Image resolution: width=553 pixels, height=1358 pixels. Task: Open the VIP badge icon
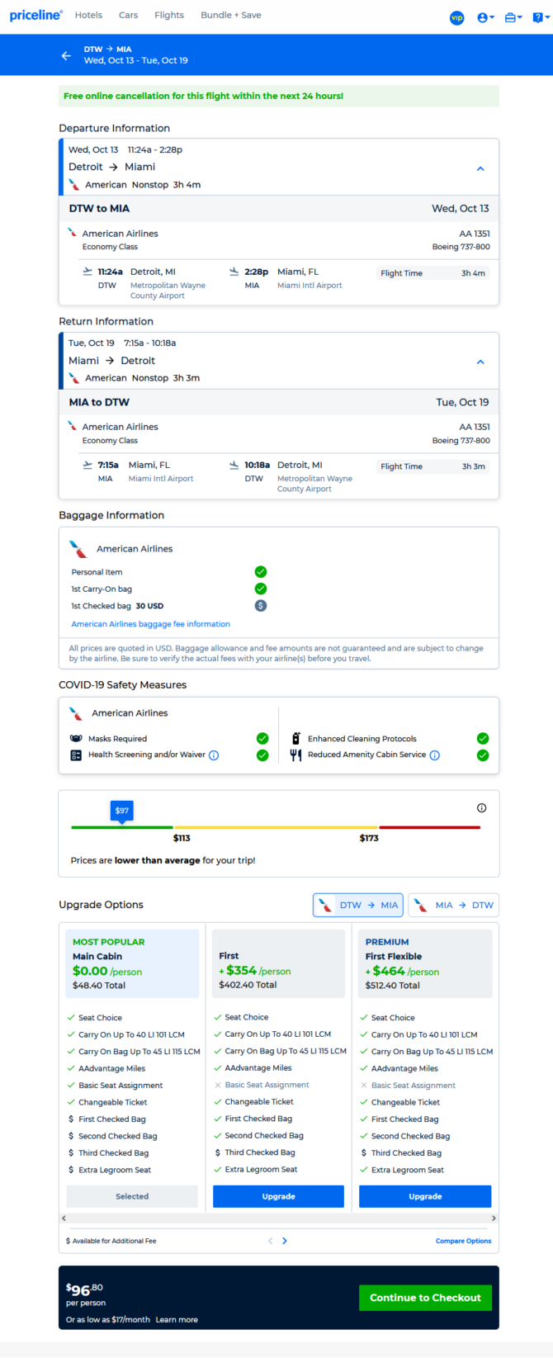pos(456,17)
